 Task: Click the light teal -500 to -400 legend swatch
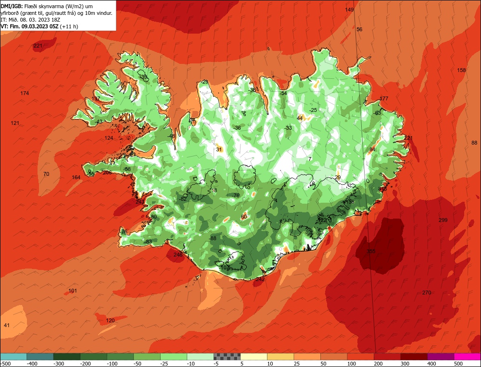click(x=13, y=356)
